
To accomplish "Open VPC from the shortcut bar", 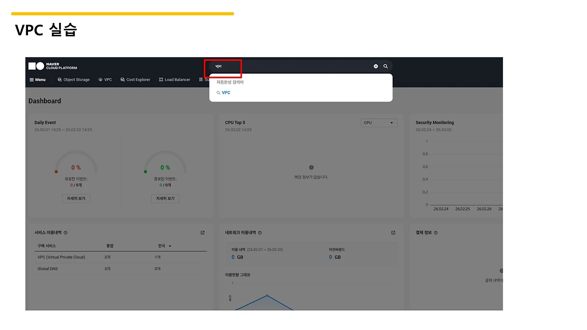I will pos(105,80).
